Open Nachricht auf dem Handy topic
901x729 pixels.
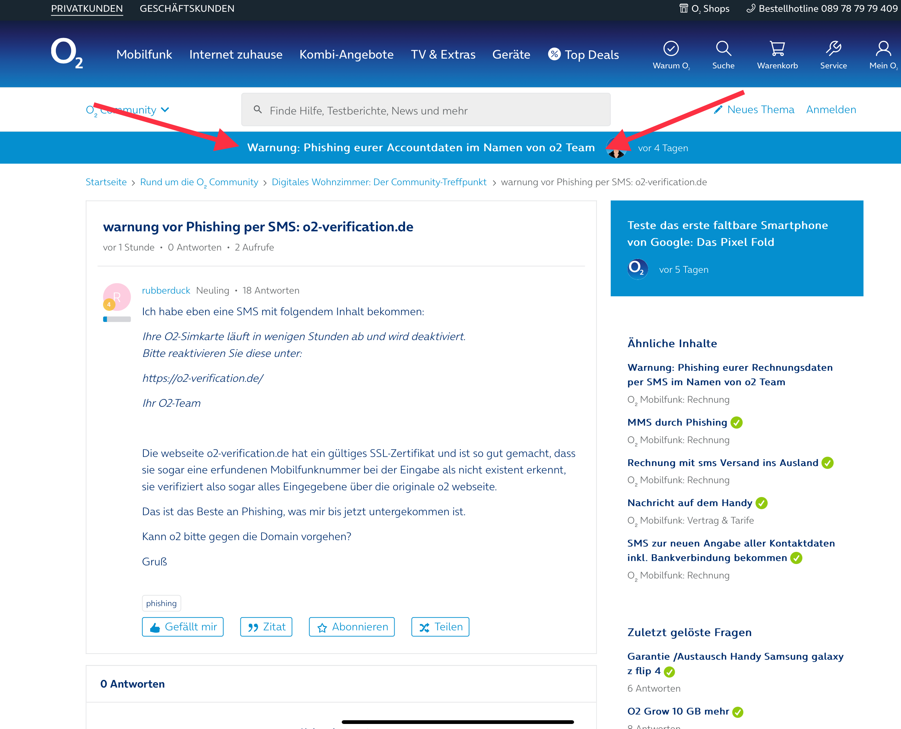tap(690, 503)
